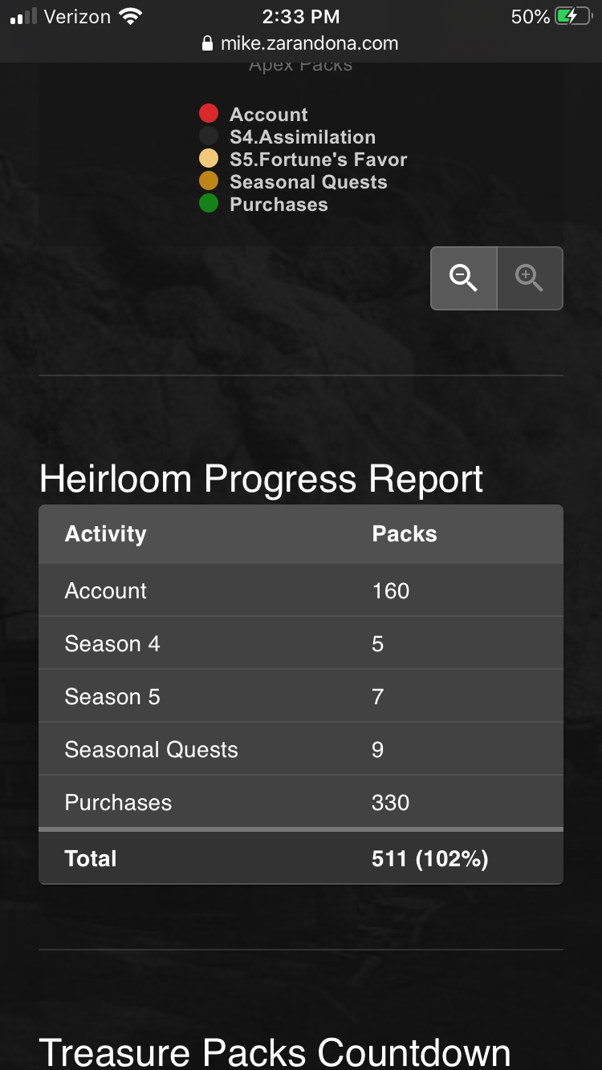Tap the mike.zarandona.com address bar

click(x=309, y=44)
